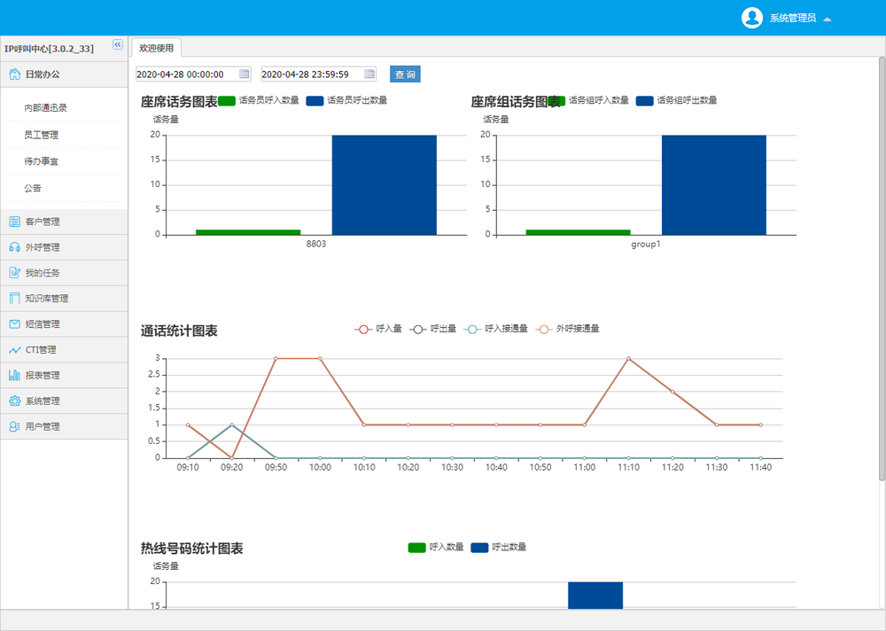Collapse the 日常办公 menu section

click(64, 74)
